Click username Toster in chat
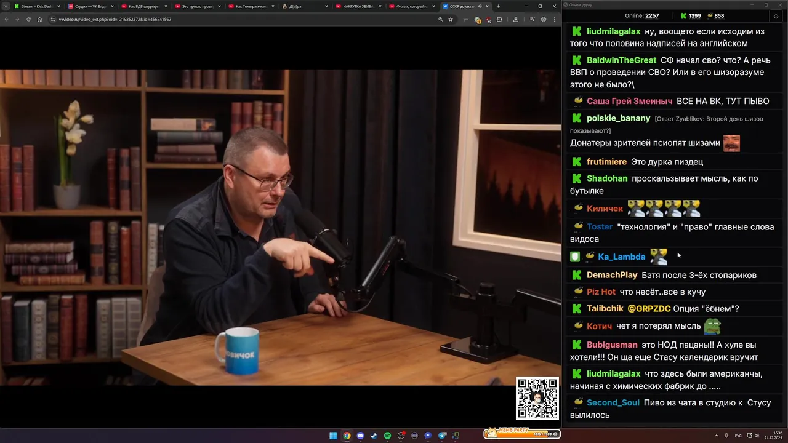Screen dimensions: 788x443 (600, 227)
